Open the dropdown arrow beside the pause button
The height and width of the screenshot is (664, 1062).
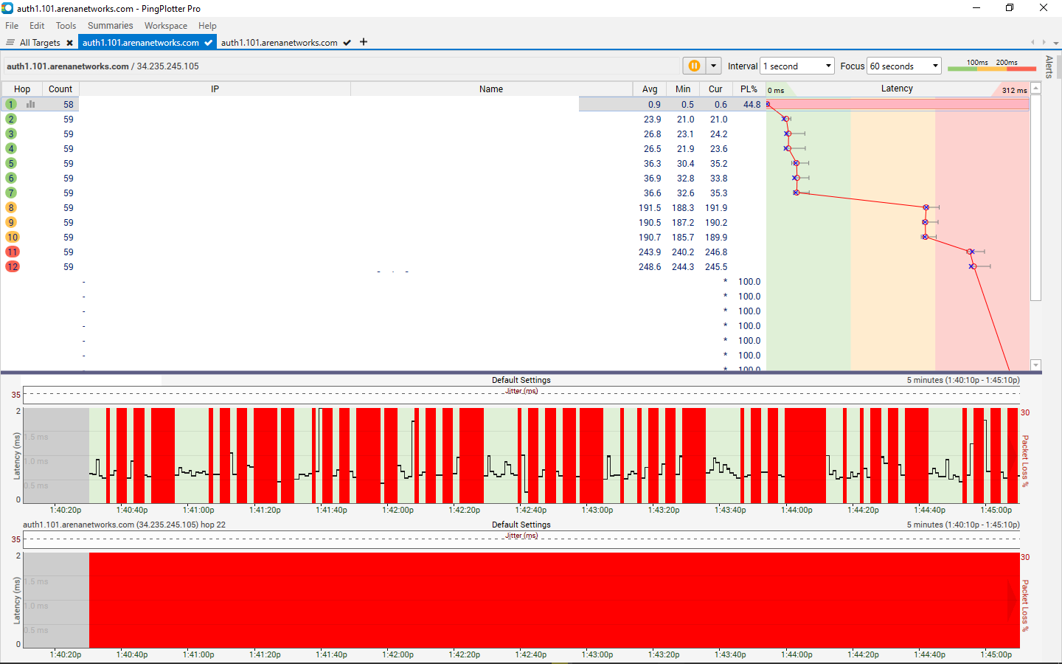713,66
